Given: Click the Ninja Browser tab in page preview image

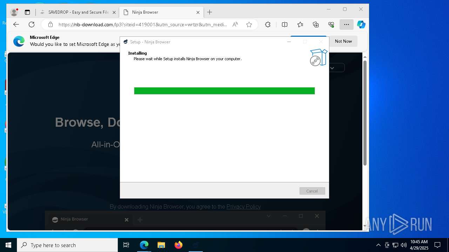Looking at the screenshot, I should (91, 219).
